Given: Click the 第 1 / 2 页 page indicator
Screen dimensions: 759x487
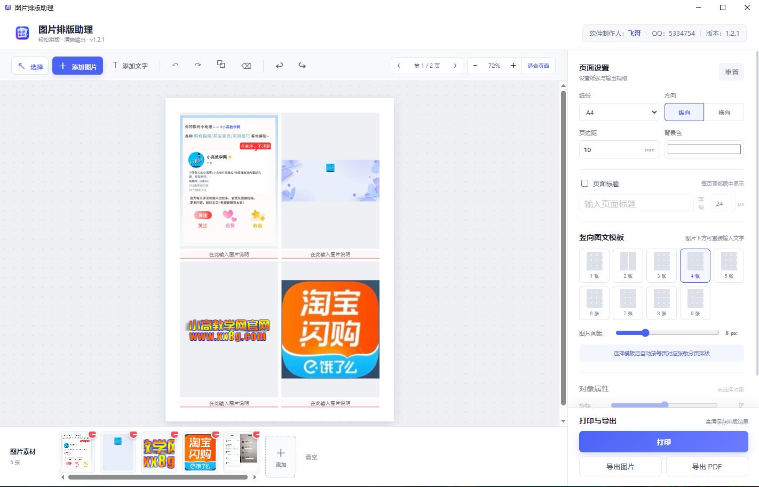Looking at the screenshot, I should click(427, 66).
